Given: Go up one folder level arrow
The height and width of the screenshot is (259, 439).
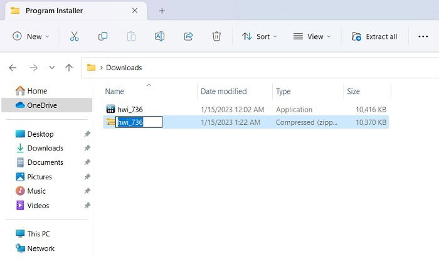Looking at the screenshot, I should [x=69, y=68].
